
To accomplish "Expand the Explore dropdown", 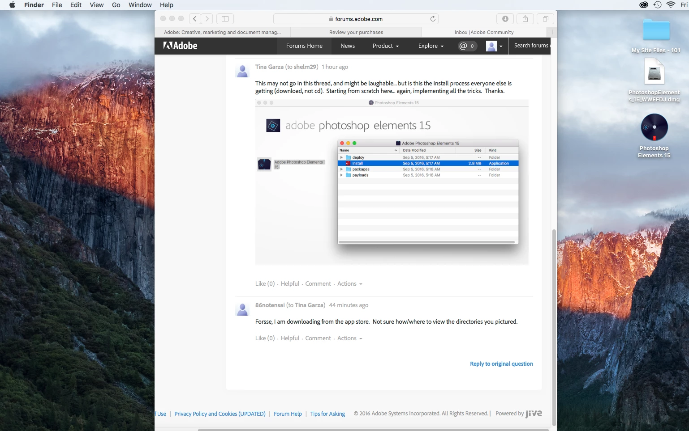I will (431, 46).
